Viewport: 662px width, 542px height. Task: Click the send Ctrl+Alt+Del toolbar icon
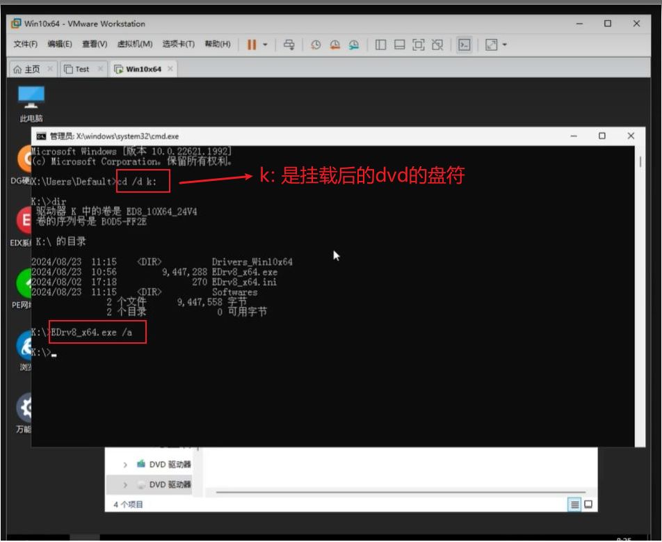(x=289, y=45)
